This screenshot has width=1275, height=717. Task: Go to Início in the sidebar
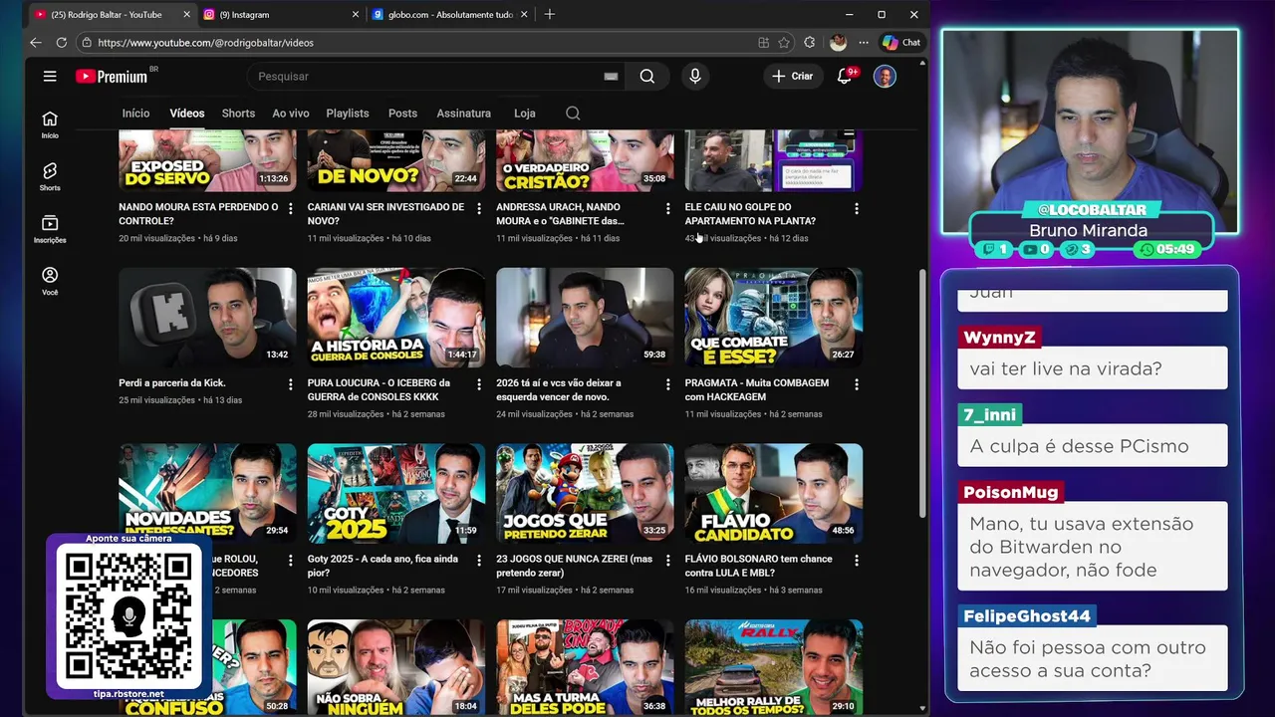click(x=50, y=124)
